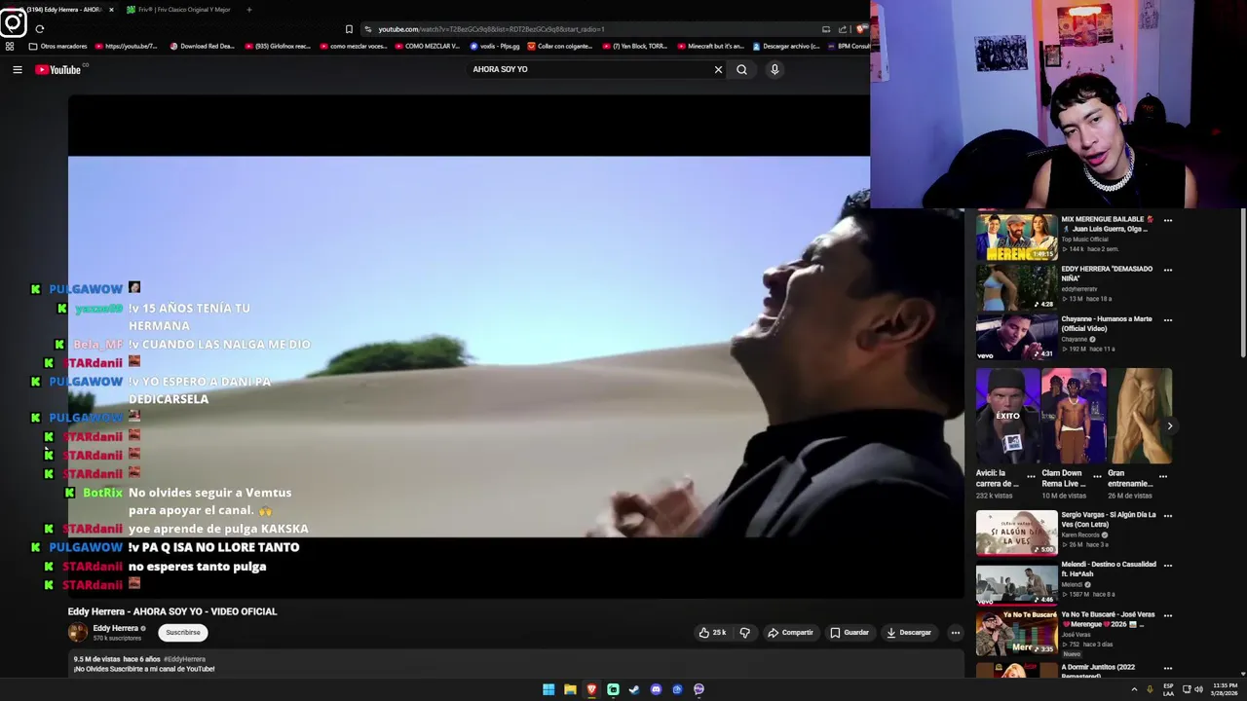Open Discord from the taskbar
This screenshot has height=701, width=1247.
point(656,689)
